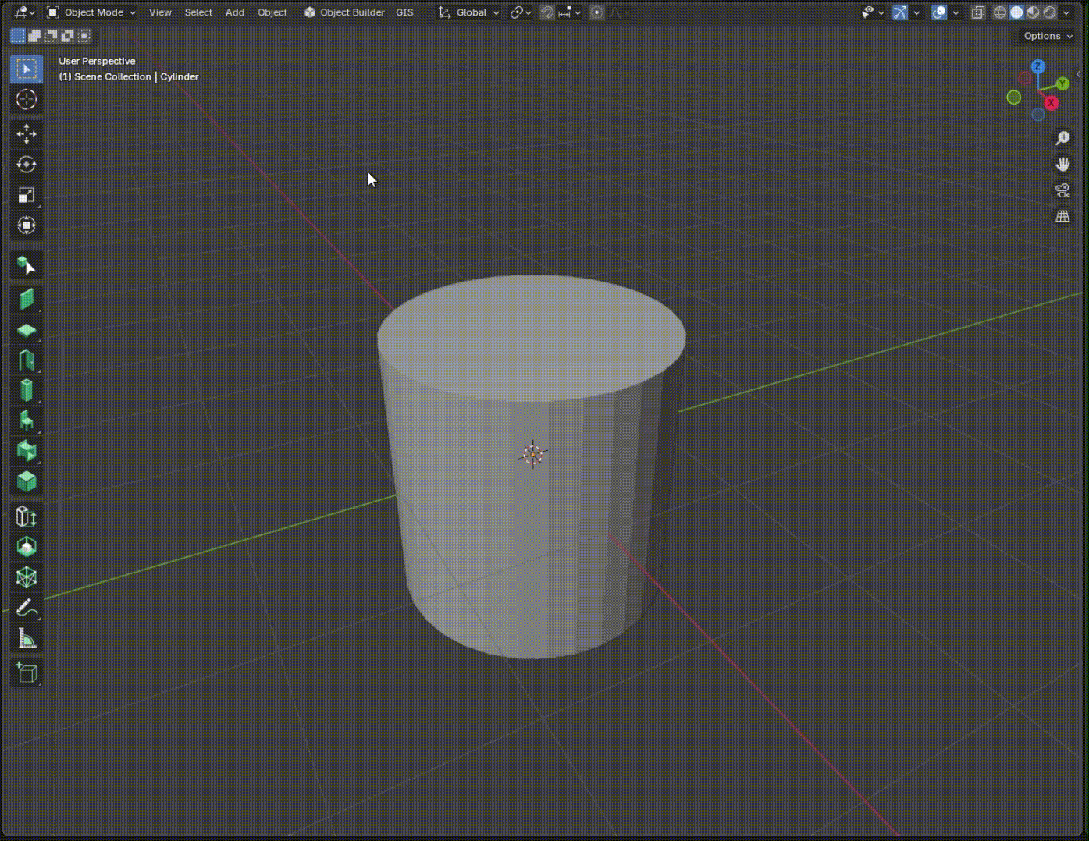The height and width of the screenshot is (841, 1089).
Task: Toggle camera view button
Action: (1062, 190)
